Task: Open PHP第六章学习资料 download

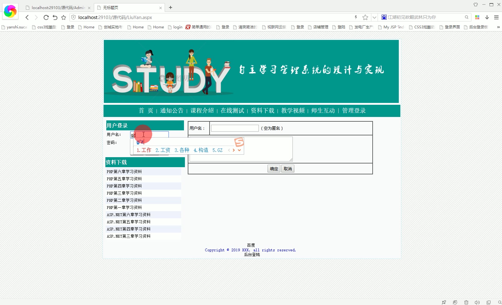Action: tap(124, 172)
